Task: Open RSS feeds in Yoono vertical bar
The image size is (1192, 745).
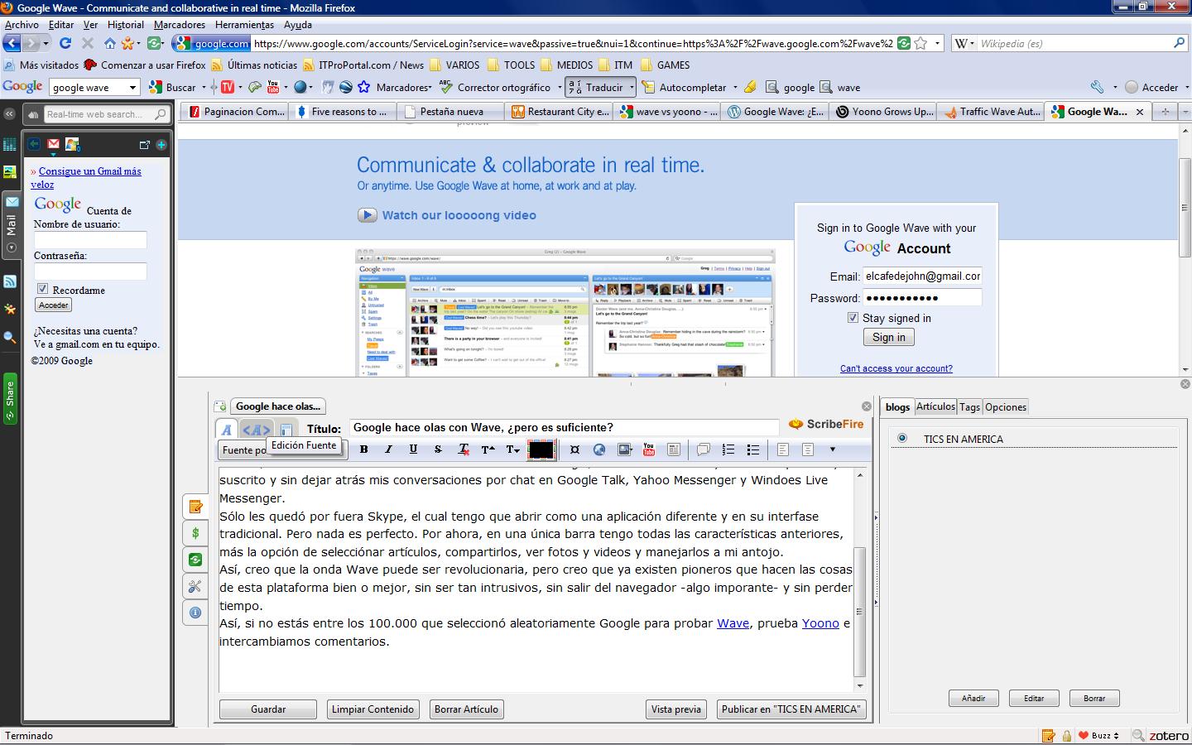Action: point(10,281)
